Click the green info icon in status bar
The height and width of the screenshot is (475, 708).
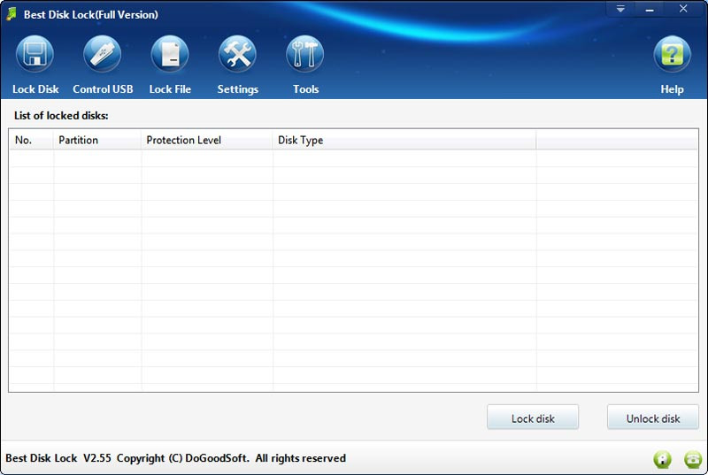coord(662,459)
